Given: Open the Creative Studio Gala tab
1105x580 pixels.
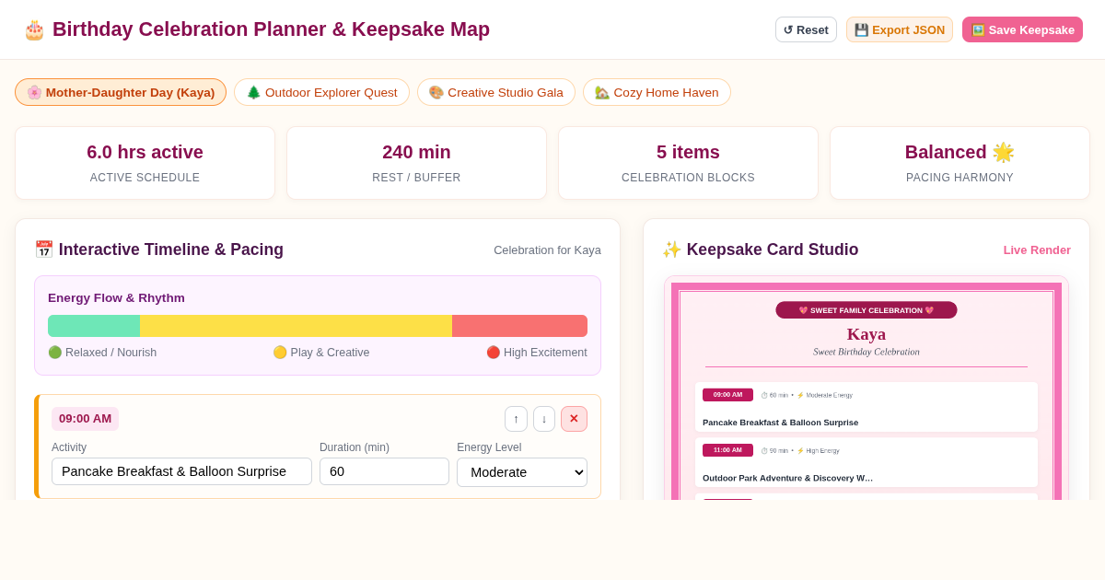Looking at the screenshot, I should coord(496,92).
